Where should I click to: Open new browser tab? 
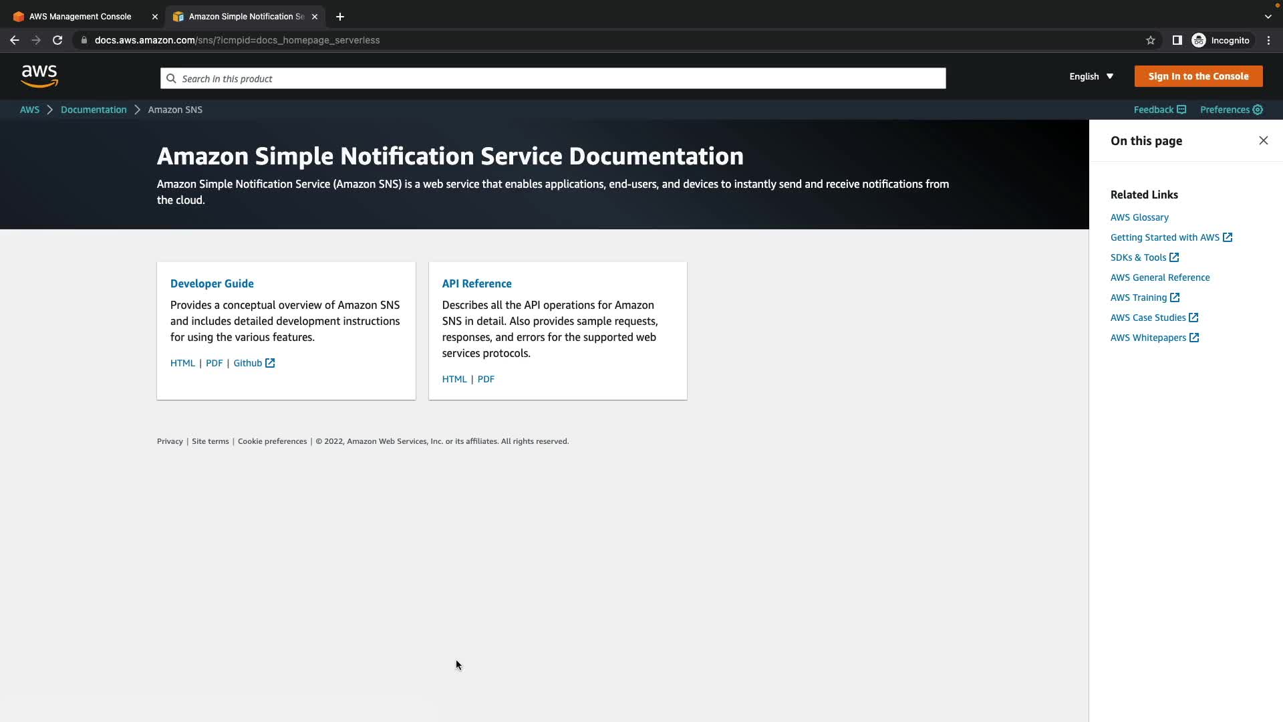point(340,17)
